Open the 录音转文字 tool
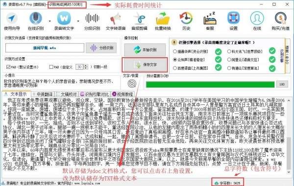 tap(64, 21)
